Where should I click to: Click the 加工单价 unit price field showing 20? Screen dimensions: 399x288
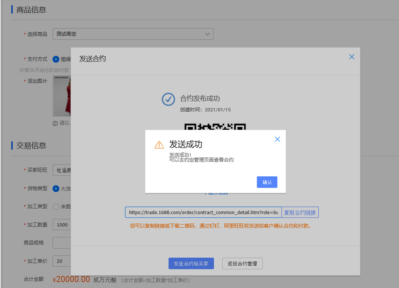tap(61, 261)
